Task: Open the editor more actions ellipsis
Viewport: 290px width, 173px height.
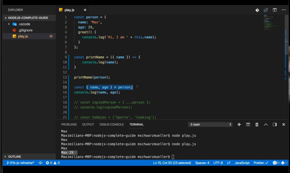Action: pyautogui.click(x=284, y=10)
